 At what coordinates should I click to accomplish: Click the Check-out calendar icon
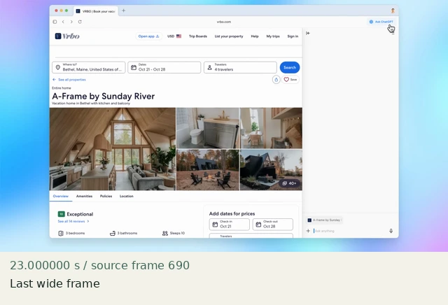(x=258, y=225)
